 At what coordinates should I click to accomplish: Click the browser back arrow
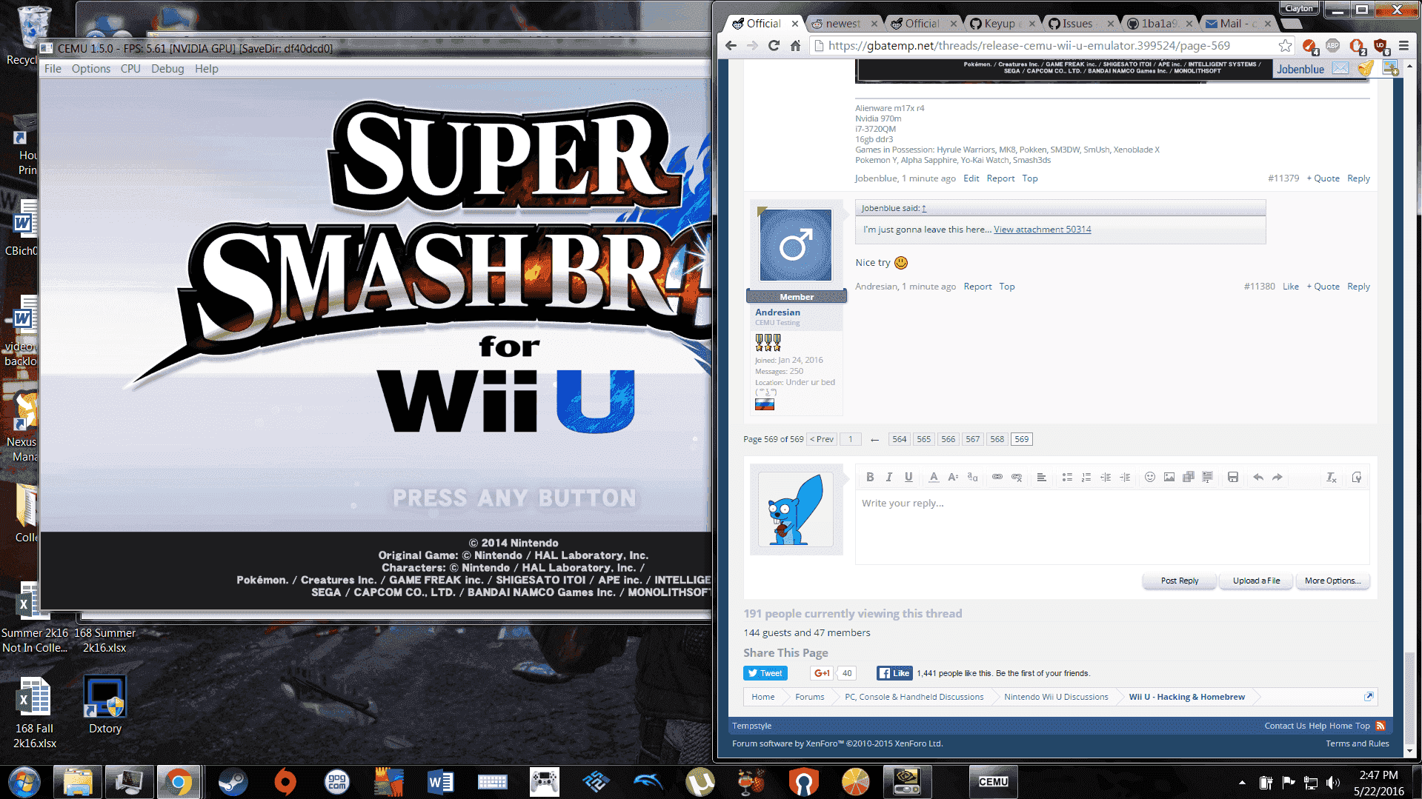pos(731,46)
